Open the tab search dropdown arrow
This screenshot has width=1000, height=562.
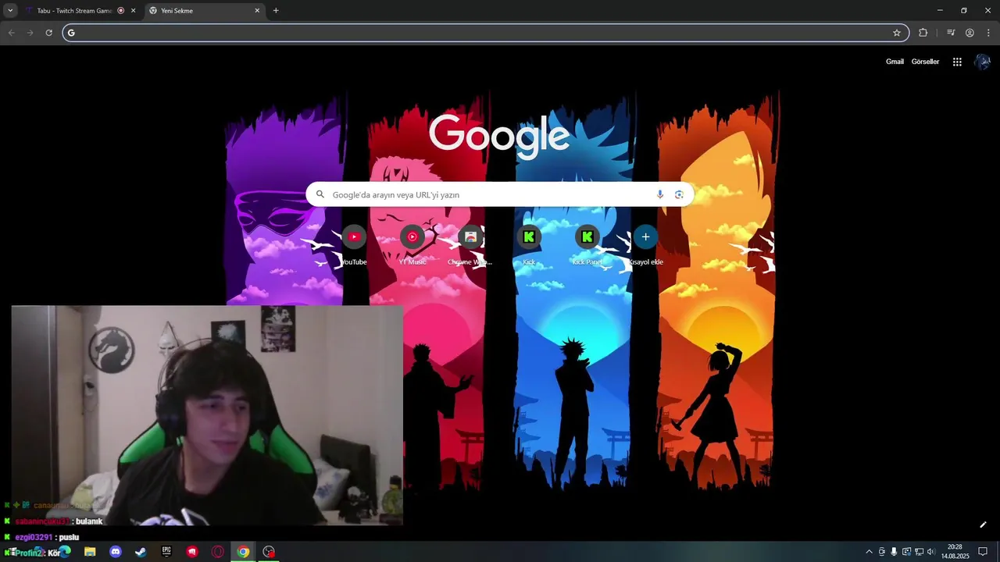(10, 10)
